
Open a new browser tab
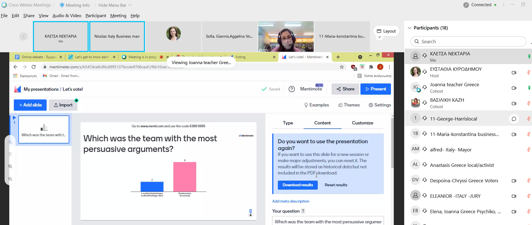pos(338,57)
